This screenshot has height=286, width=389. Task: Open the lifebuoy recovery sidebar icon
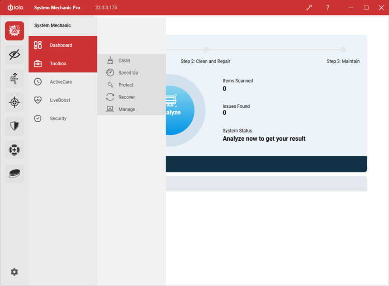(14, 150)
